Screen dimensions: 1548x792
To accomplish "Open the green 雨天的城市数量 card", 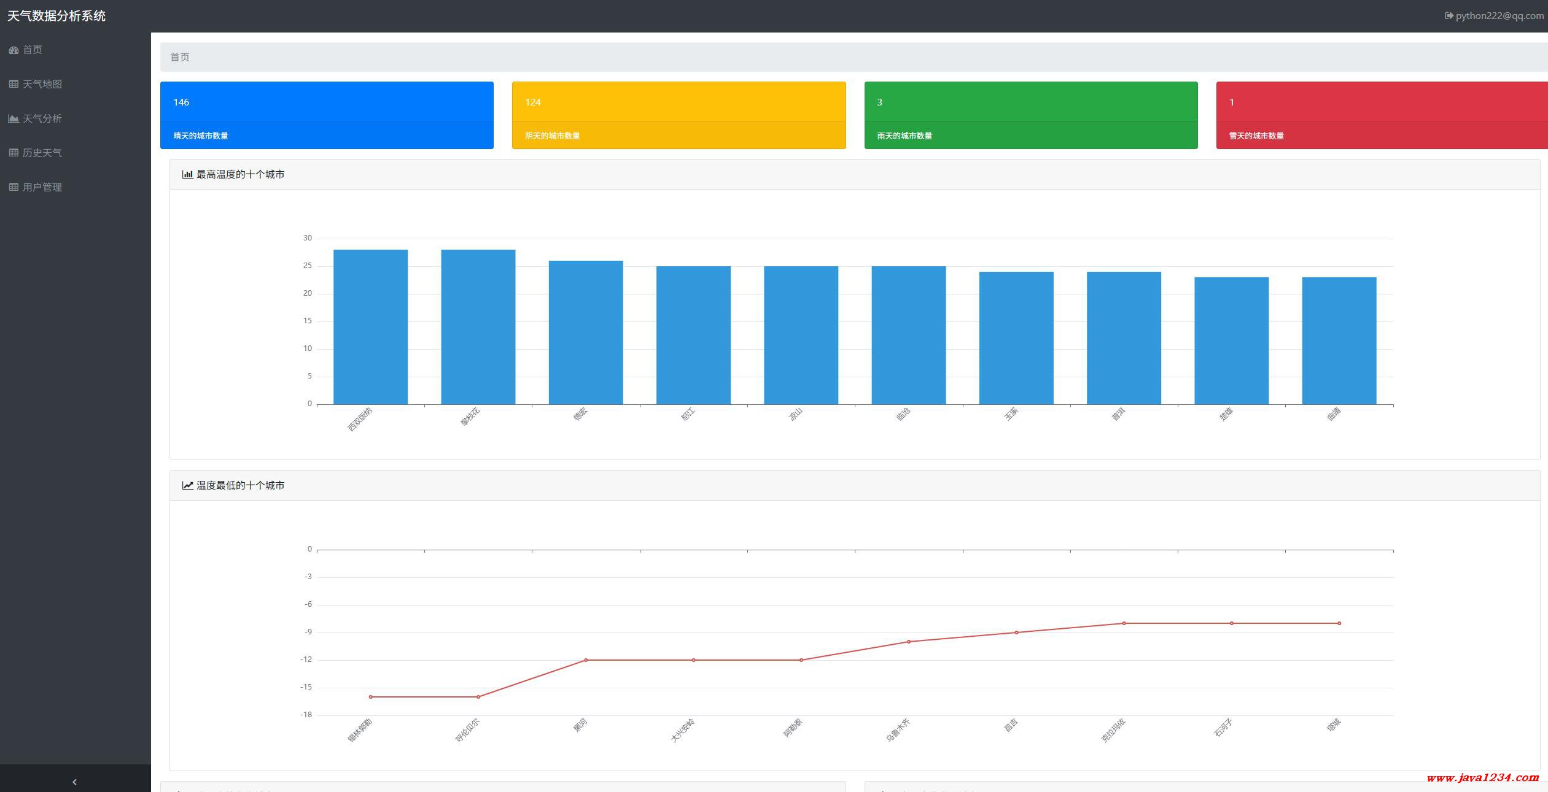I will pos(1030,115).
